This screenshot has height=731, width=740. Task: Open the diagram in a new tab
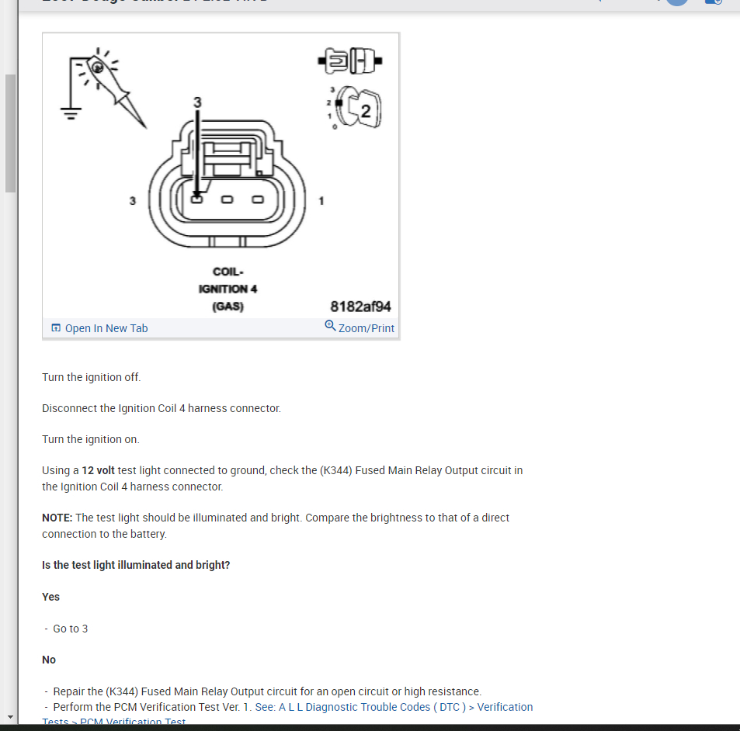(x=99, y=328)
